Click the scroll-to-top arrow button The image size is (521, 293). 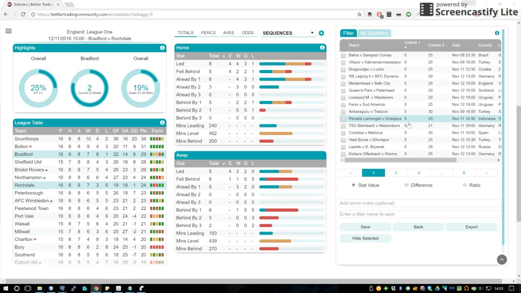click(x=502, y=260)
